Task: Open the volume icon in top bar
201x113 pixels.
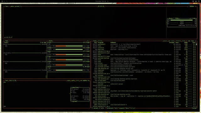Action: [x=196, y=1]
